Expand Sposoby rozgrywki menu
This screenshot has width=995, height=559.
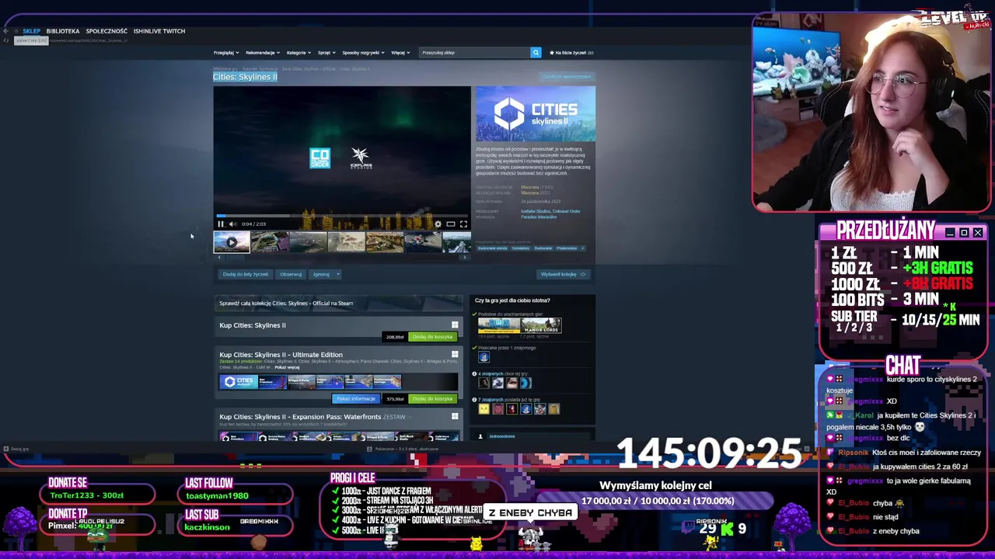364,53
